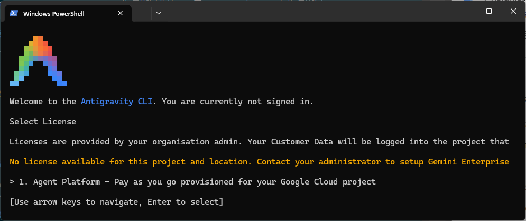526x221 pixels.
Task: Select the Windows PowerShell tab label
Action: (54, 14)
